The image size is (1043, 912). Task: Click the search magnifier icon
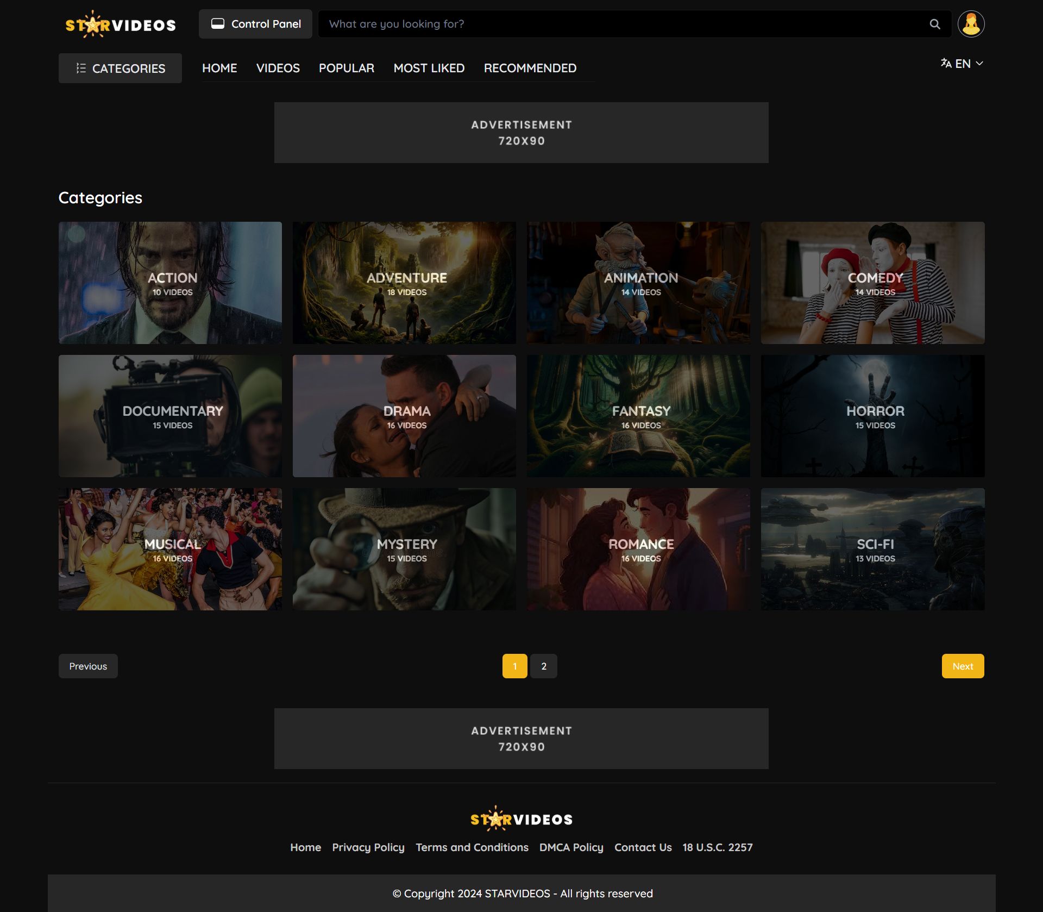pyautogui.click(x=934, y=24)
